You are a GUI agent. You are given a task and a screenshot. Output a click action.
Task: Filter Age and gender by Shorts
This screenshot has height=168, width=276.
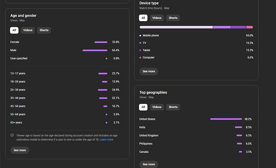(44, 30)
